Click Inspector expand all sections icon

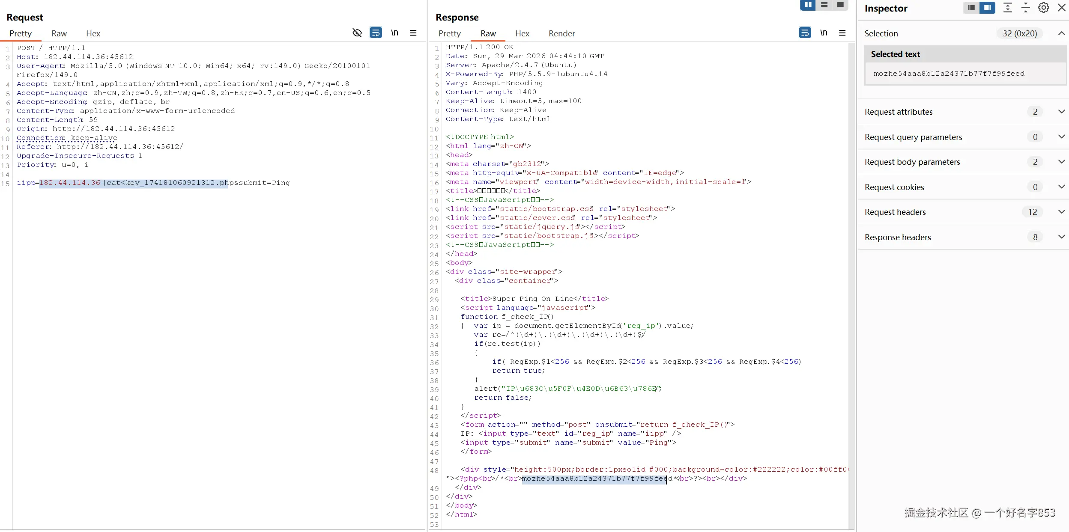pyautogui.click(x=1008, y=8)
